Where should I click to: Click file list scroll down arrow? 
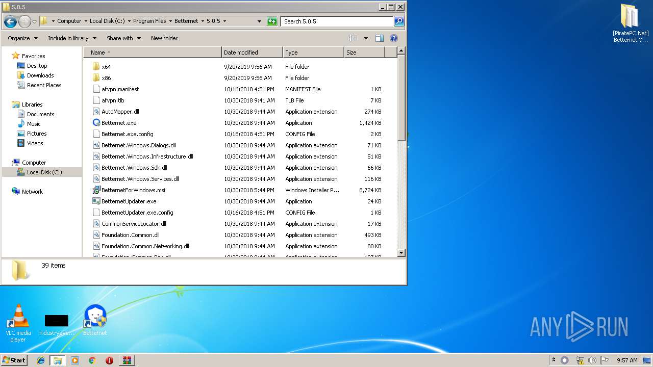click(401, 253)
